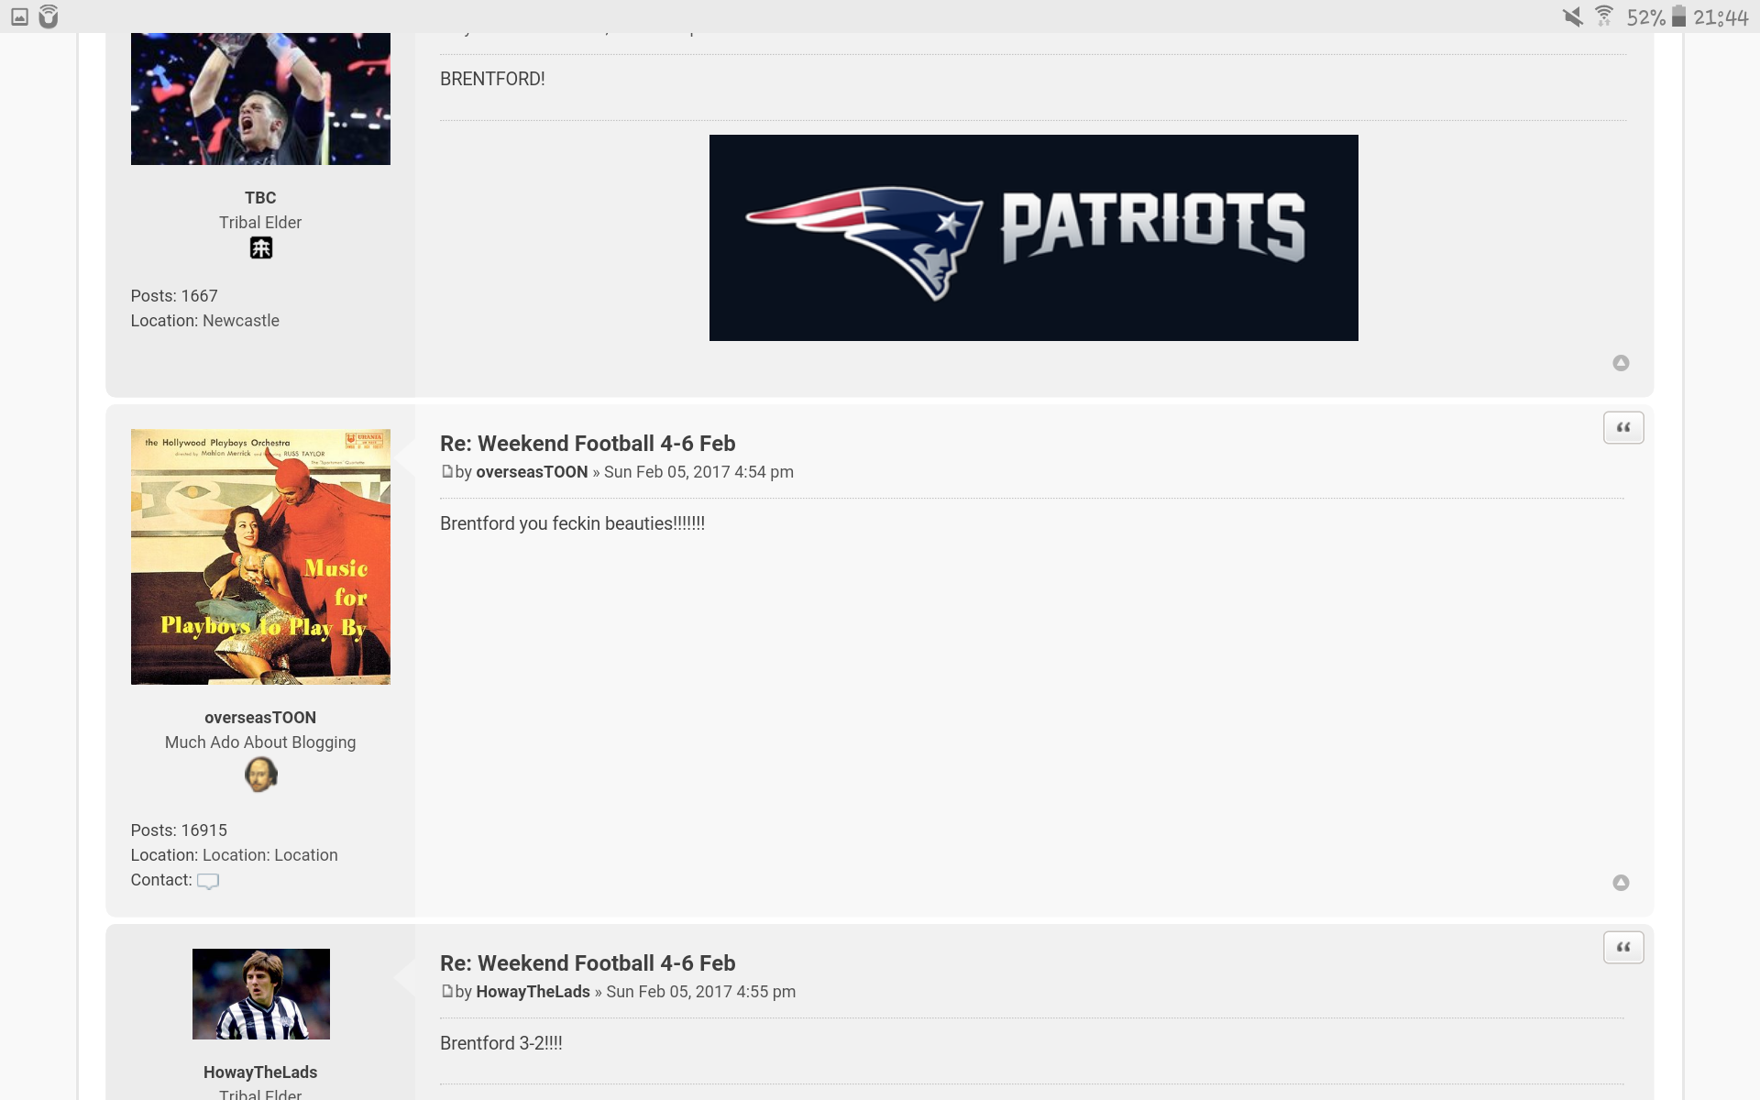The width and height of the screenshot is (1760, 1100).
Task: Jump to top from overseasTOON's post
Action: tap(1621, 883)
